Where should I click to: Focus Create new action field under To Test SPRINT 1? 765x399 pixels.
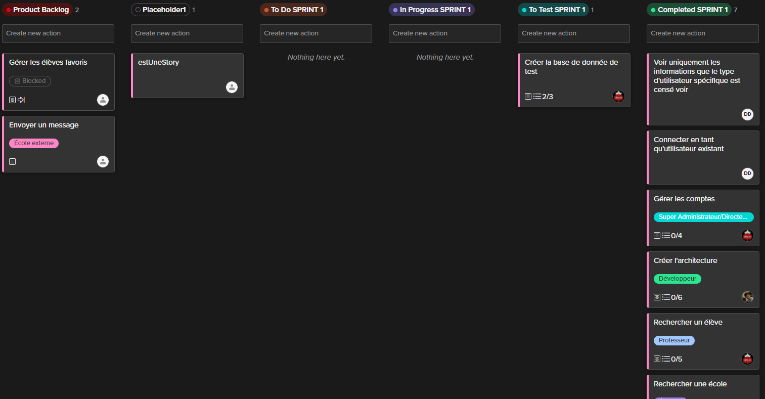[574, 33]
